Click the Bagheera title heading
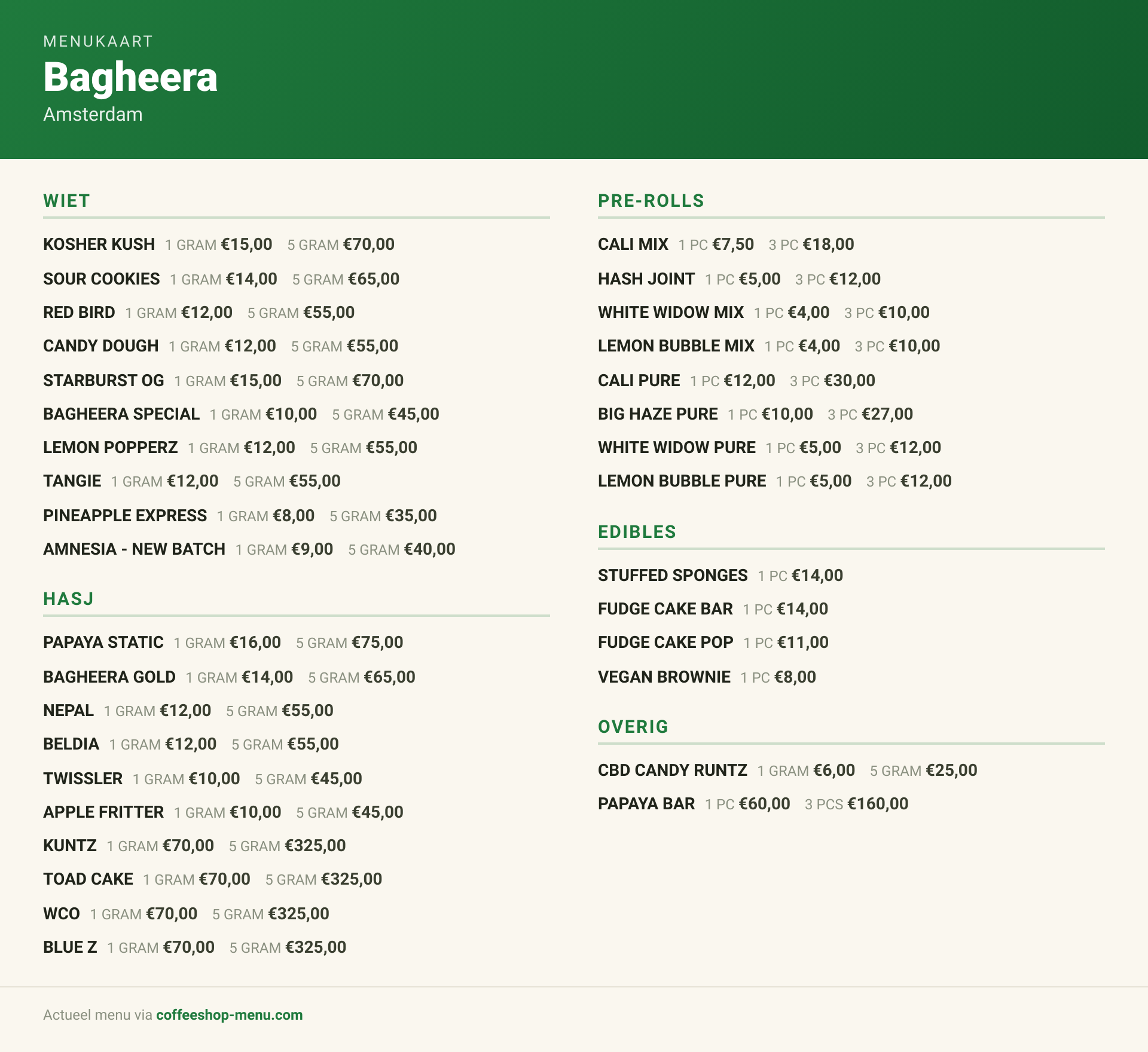 click(130, 77)
